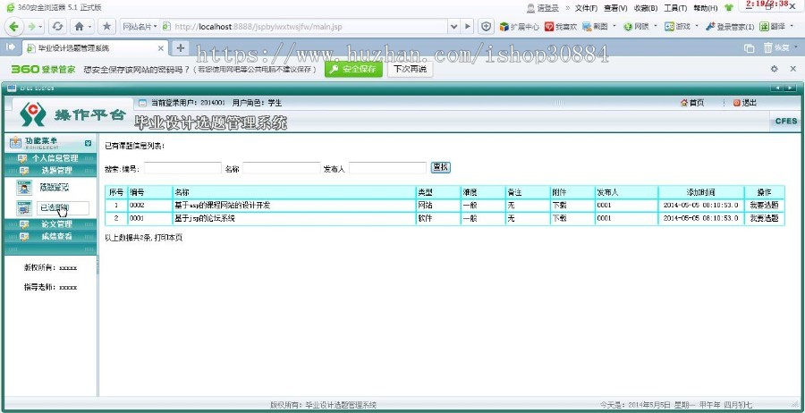Screen dimensions: 805x413
Task: Bookmark page with the star icon
Action: coord(106,26)
